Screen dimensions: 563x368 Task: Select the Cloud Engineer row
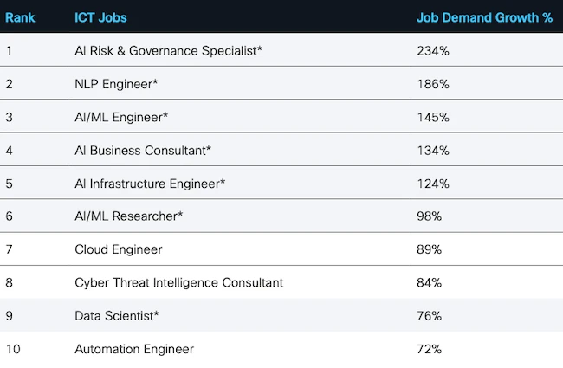tap(119, 249)
